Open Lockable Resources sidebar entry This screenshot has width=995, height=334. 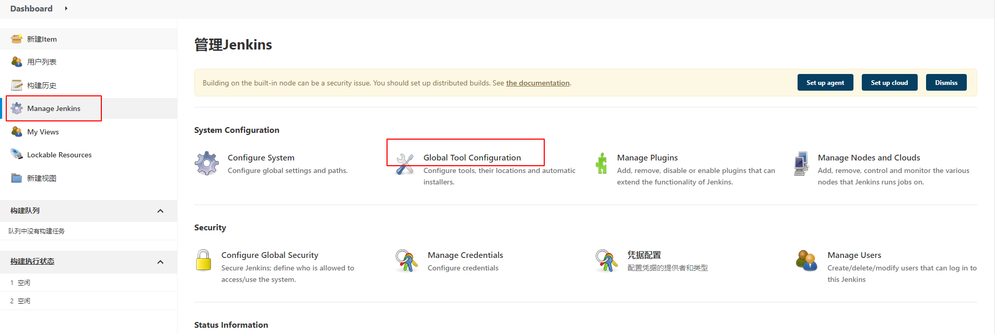pos(60,155)
